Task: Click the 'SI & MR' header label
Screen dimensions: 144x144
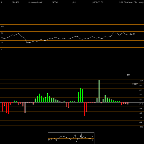Action: click(15, 2)
